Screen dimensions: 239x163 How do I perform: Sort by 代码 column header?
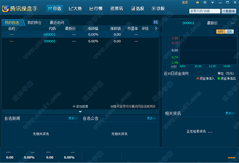pos(52,29)
